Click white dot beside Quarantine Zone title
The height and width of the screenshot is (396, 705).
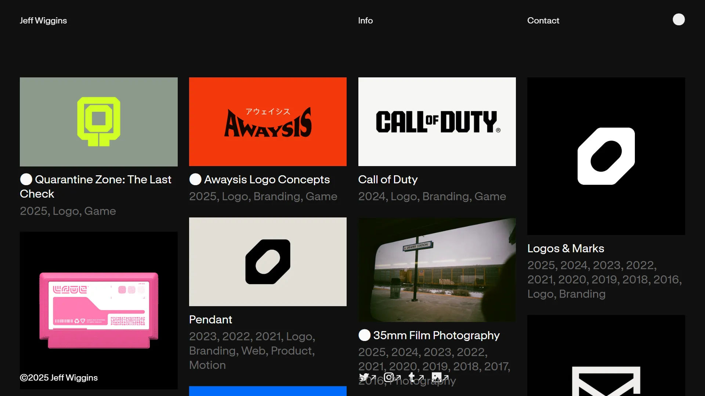pyautogui.click(x=26, y=179)
